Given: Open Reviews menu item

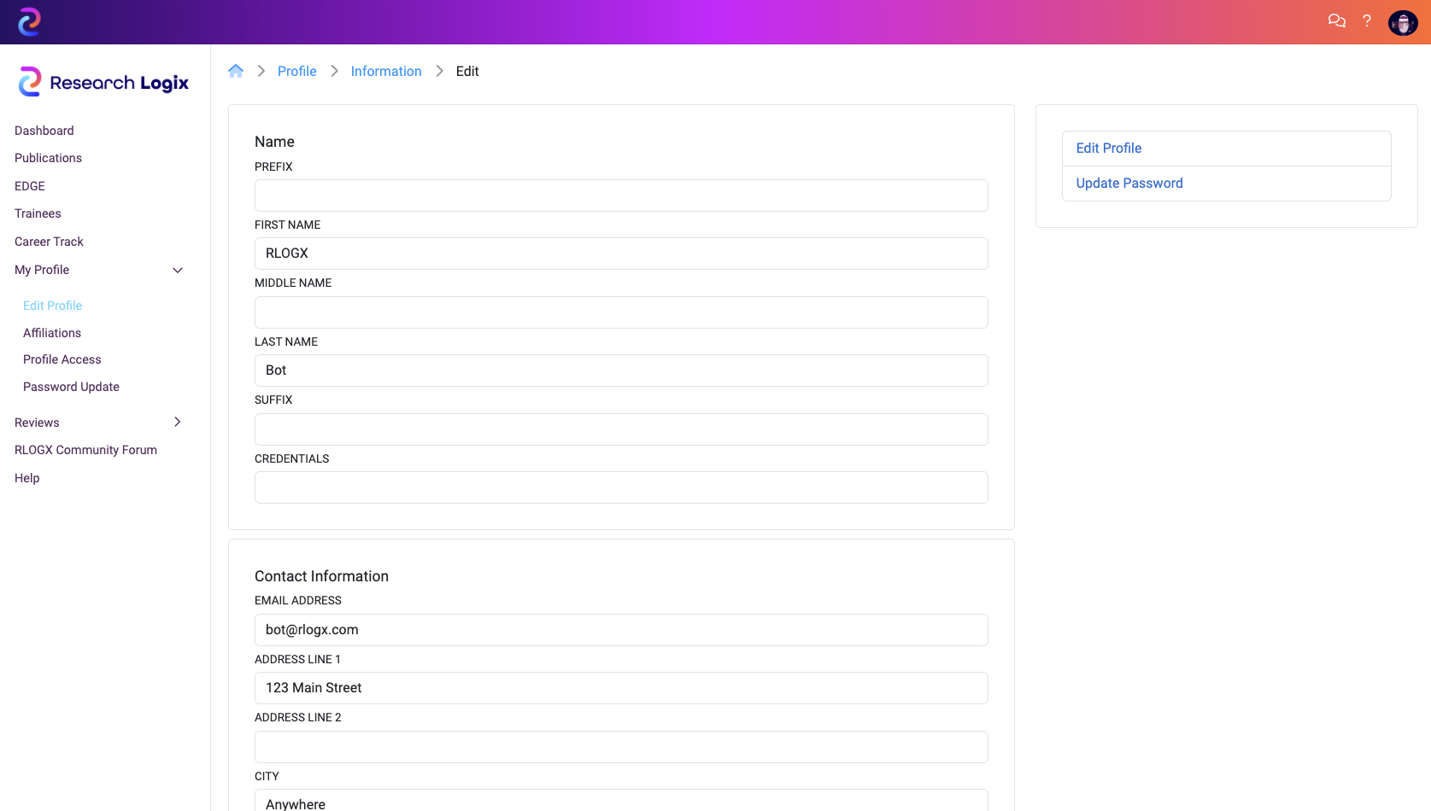Looking at the screenshot, I should click(x=37, y=423).
